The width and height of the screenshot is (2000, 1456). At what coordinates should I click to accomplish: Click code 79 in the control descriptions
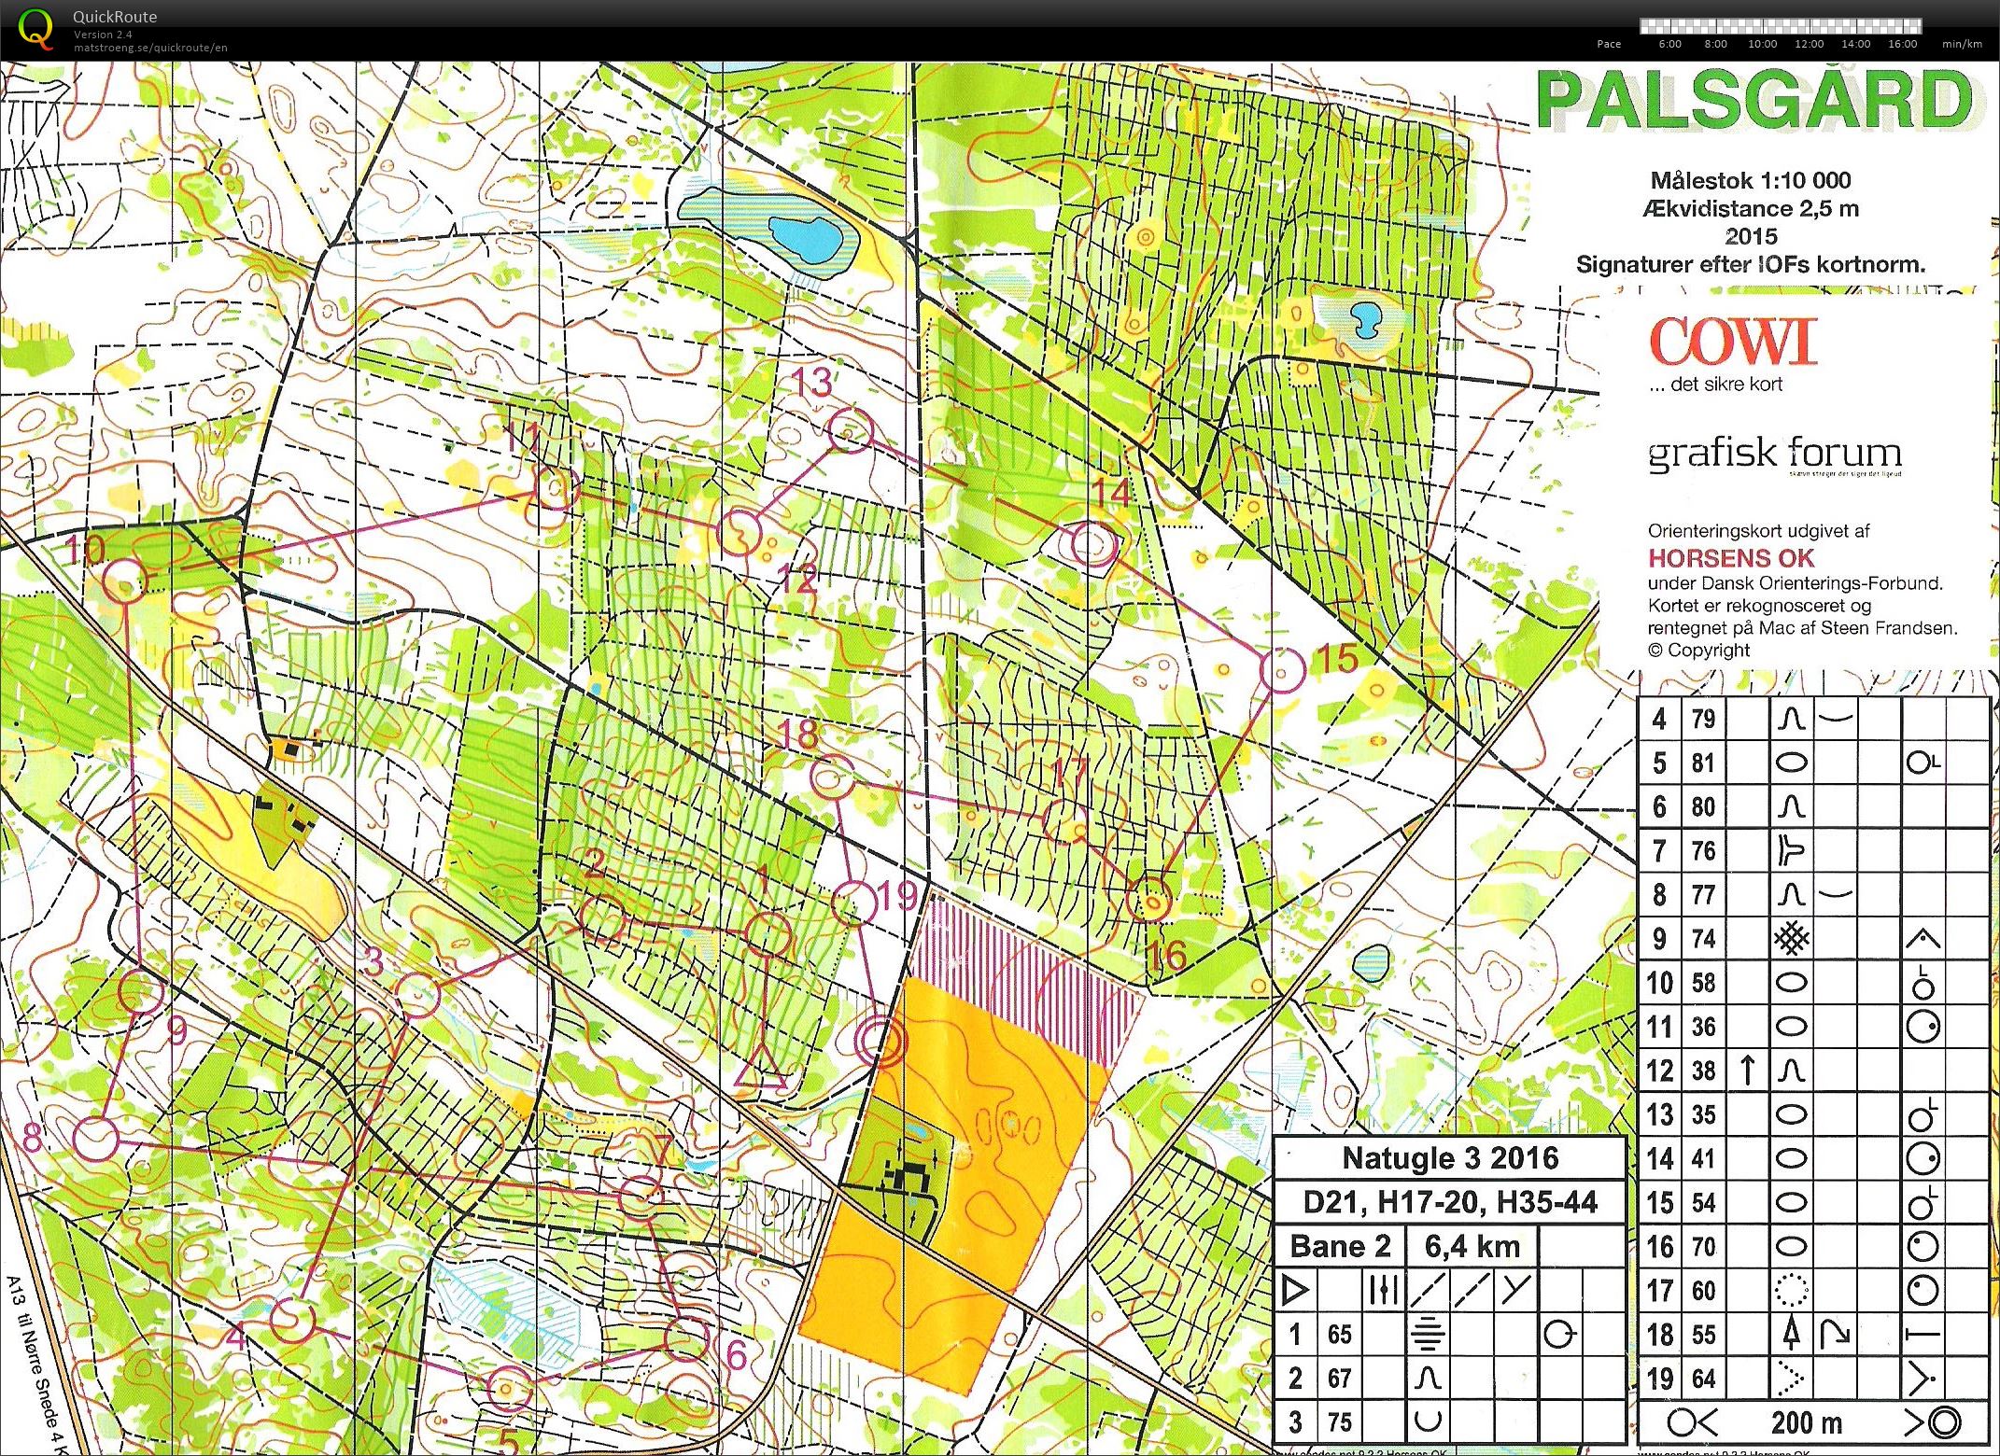tap(1704, 719)
